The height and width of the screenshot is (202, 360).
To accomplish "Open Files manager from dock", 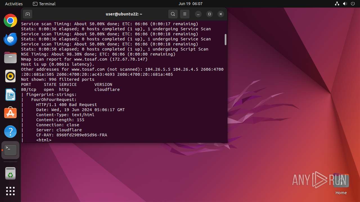I will [10, 58].
